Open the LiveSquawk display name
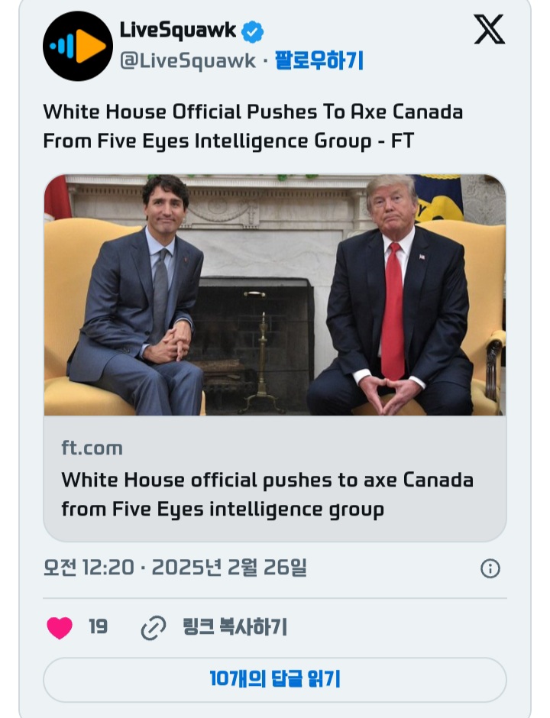The image size is (550, 718). point(178,31)
